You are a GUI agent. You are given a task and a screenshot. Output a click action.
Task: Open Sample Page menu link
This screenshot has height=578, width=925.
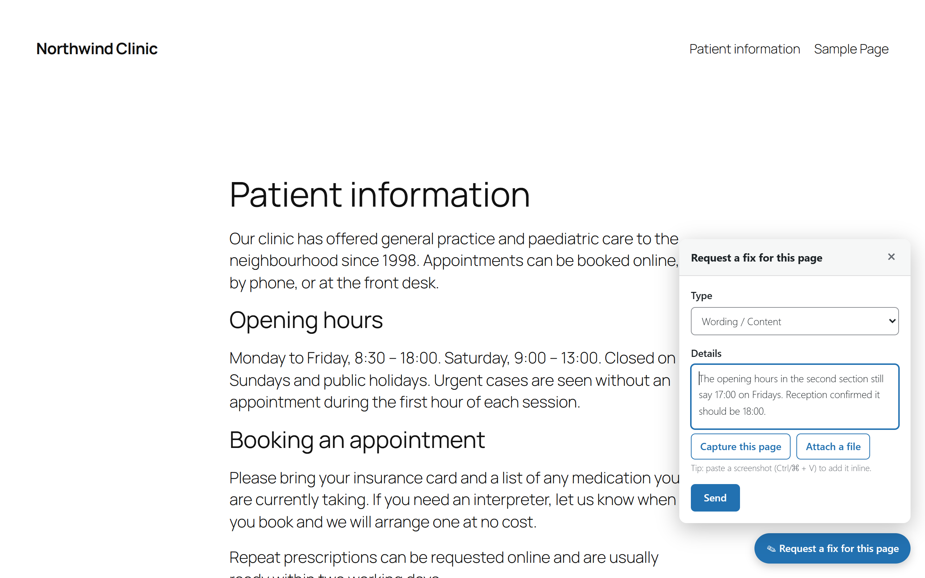[x=851, y=49]
